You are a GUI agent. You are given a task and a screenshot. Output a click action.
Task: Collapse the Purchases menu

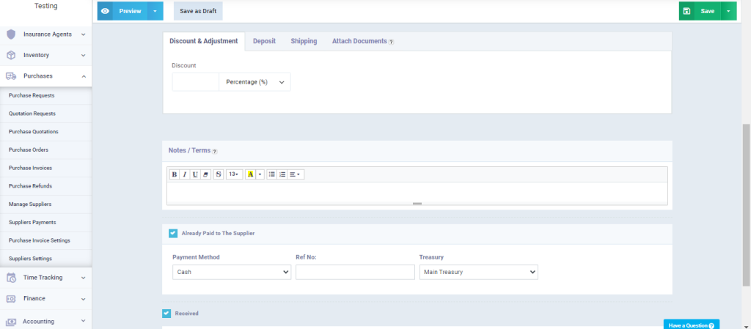click(84, 76)
